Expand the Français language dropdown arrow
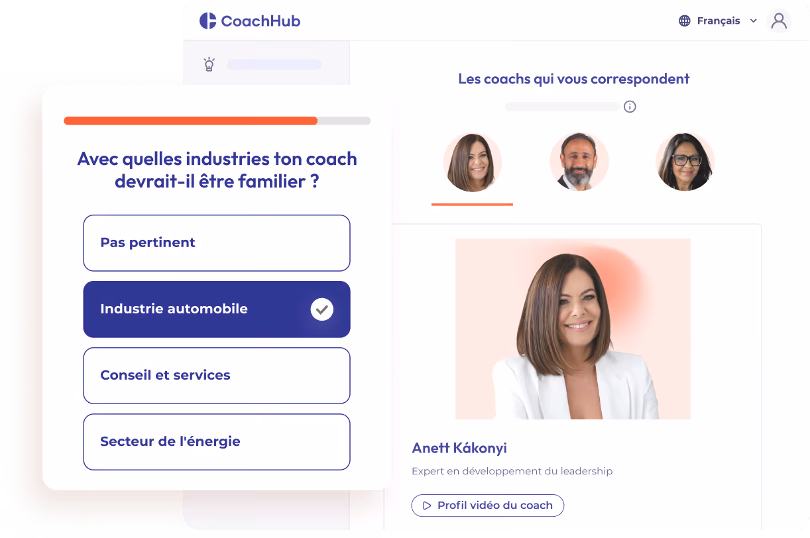The height and width of the screenshot is (538, 810). pyautogui.click(x=753, y=21)
